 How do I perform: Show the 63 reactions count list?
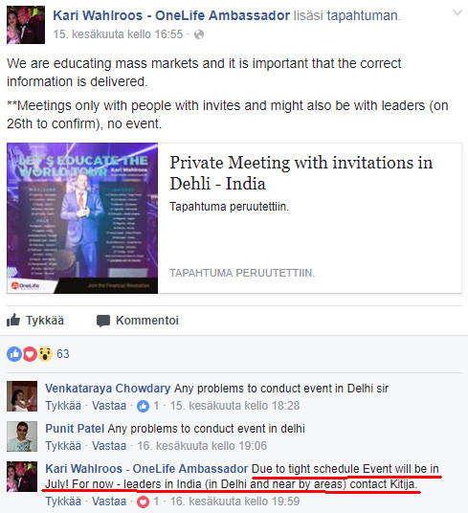63,354
